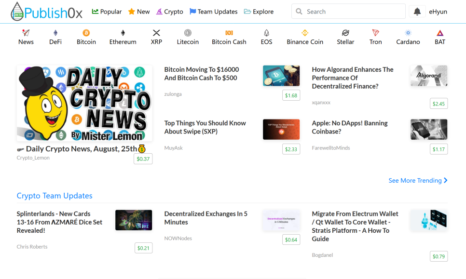Click the $1.68 tip amount badge

291,95
